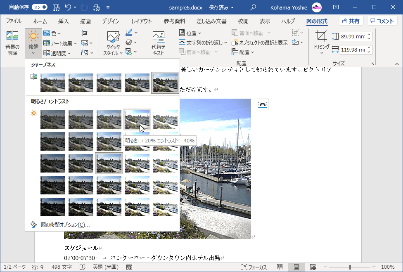Open the Align (配置) dropdown
Screen dimensions: 403x272
click(x=243, y=52)
